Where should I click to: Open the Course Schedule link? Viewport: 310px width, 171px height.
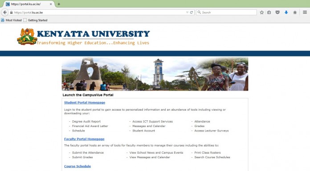pyautogui.click(x=77, y=166)
